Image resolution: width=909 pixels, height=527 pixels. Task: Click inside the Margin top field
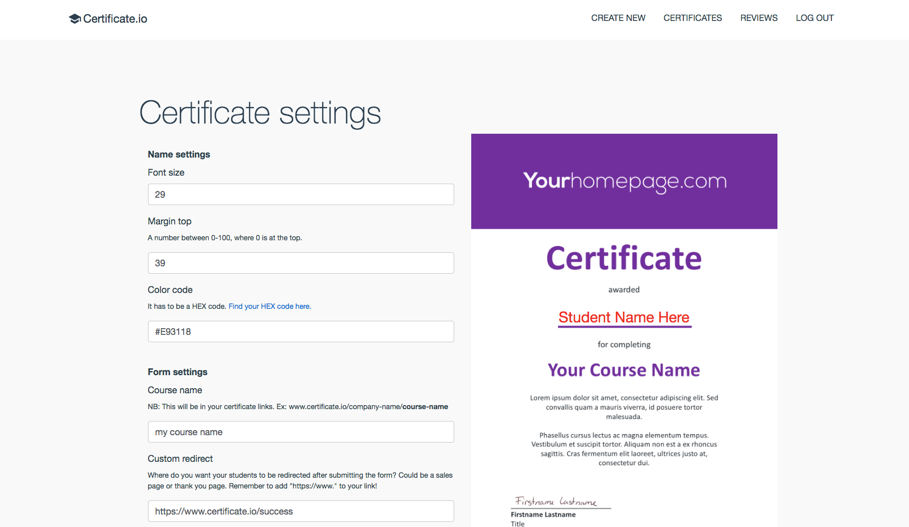tap(301, 263)
